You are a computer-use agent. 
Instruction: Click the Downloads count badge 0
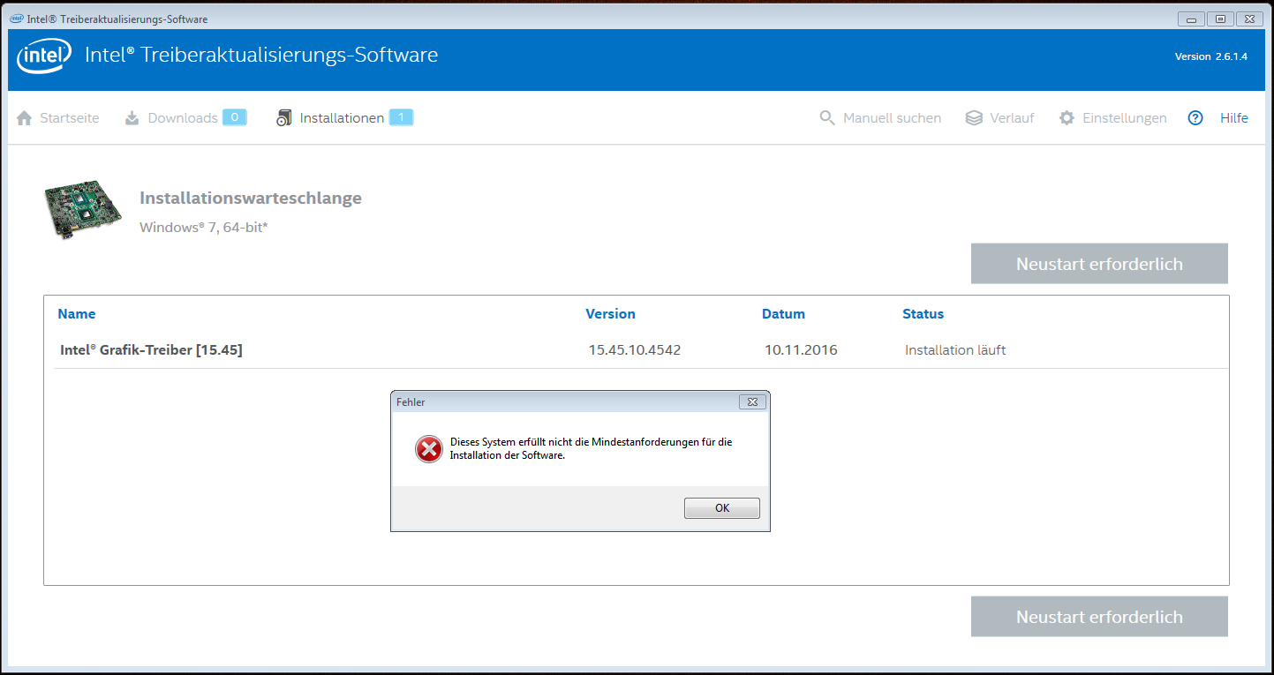[x=234, y=117]
